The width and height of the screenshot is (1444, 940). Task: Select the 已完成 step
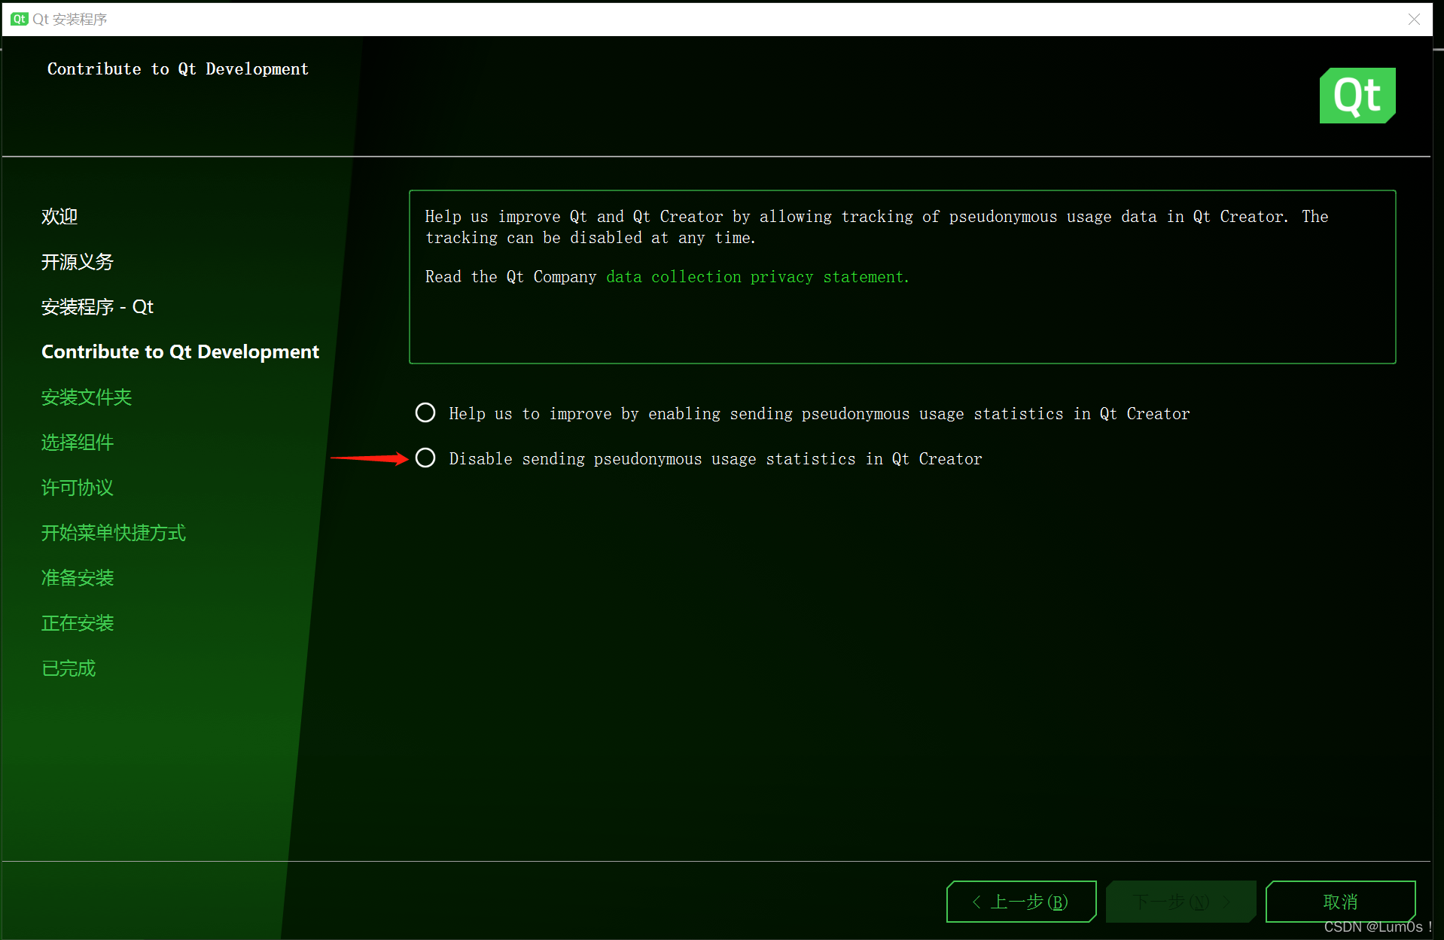pyautogui.click(x=69, y=668)
